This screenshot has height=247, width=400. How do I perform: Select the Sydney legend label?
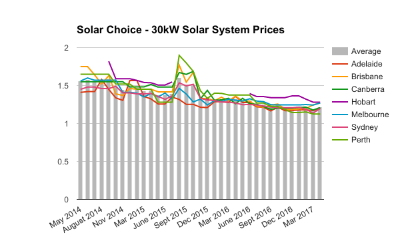365,127
